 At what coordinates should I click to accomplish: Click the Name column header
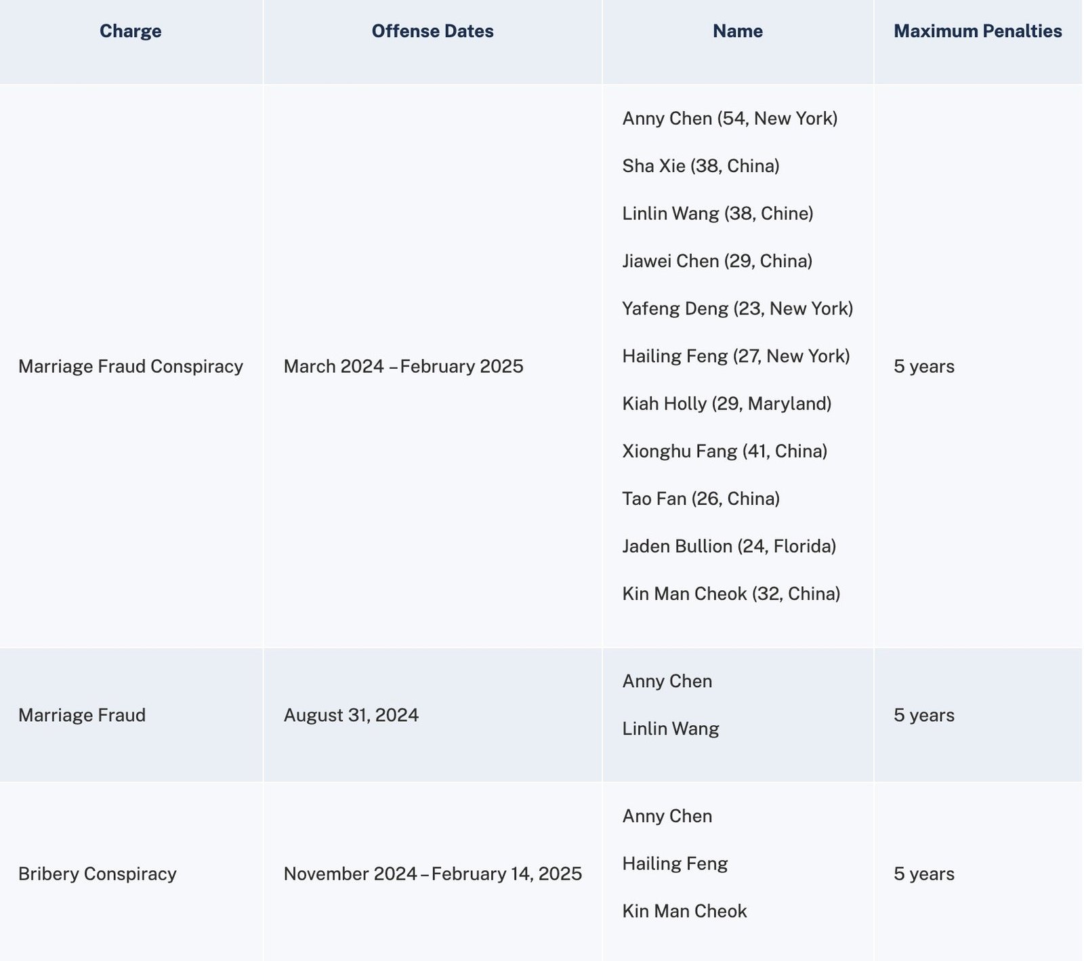(x=738, y=30)
